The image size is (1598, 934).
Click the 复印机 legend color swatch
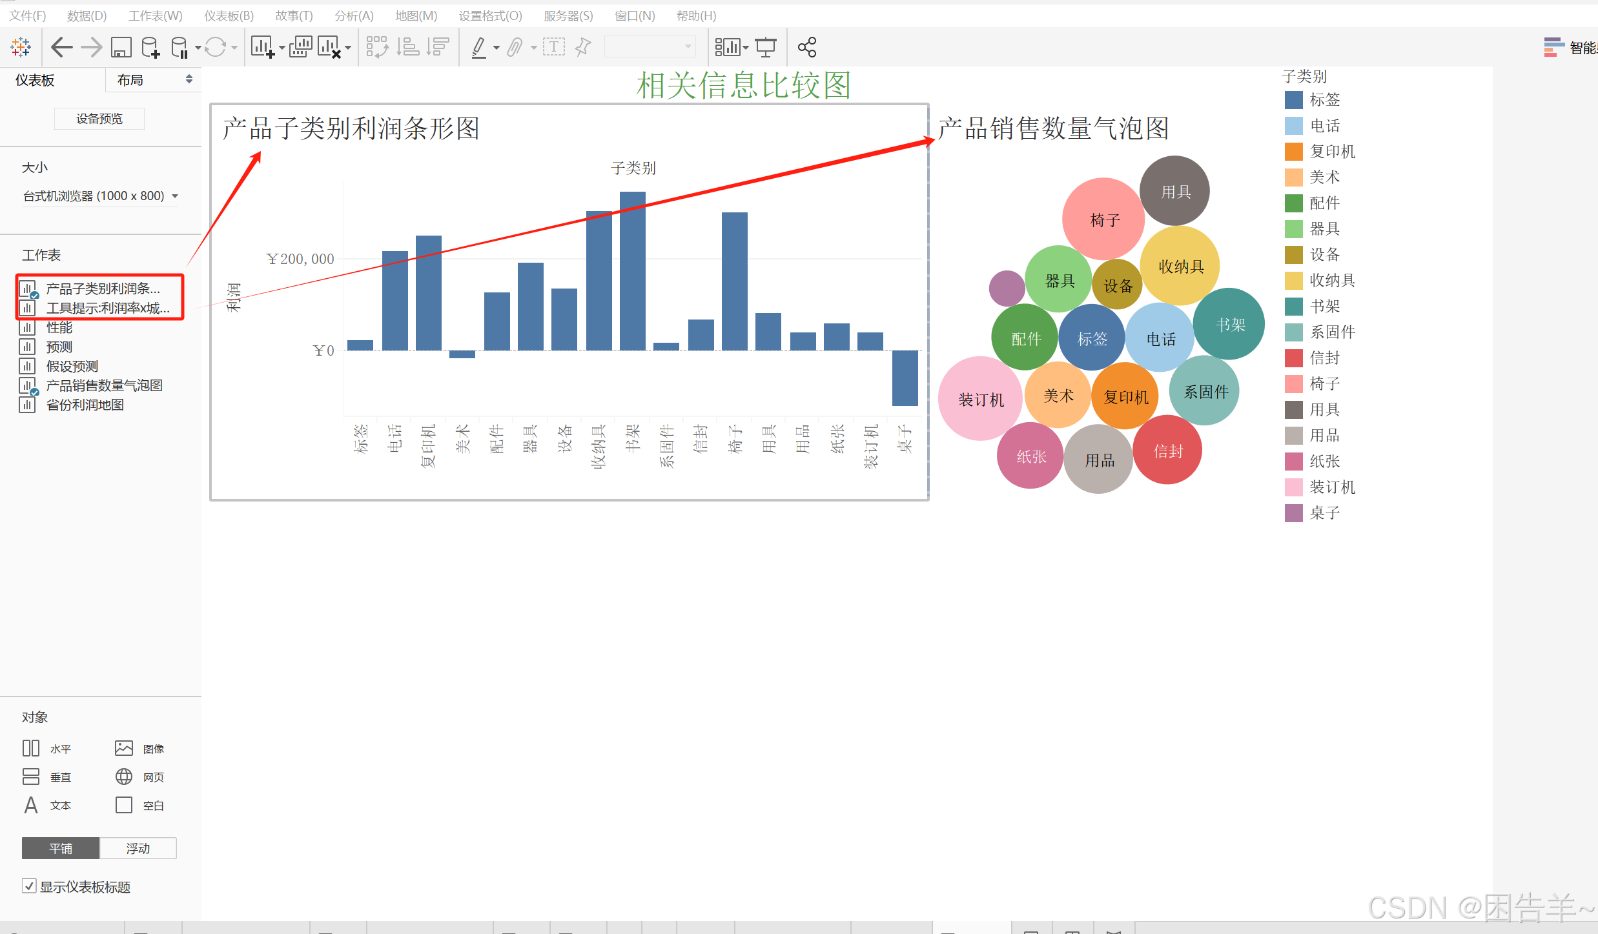click(x=1293, y=151)
